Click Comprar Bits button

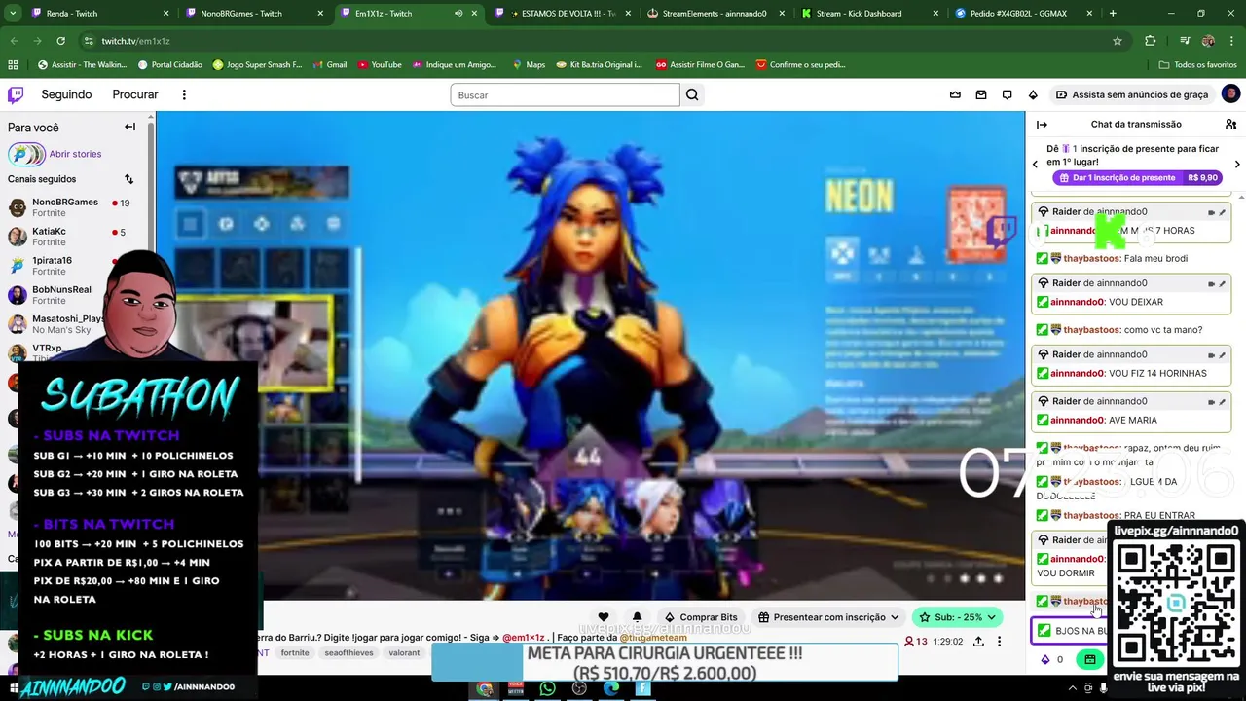[x=701, y=617]
